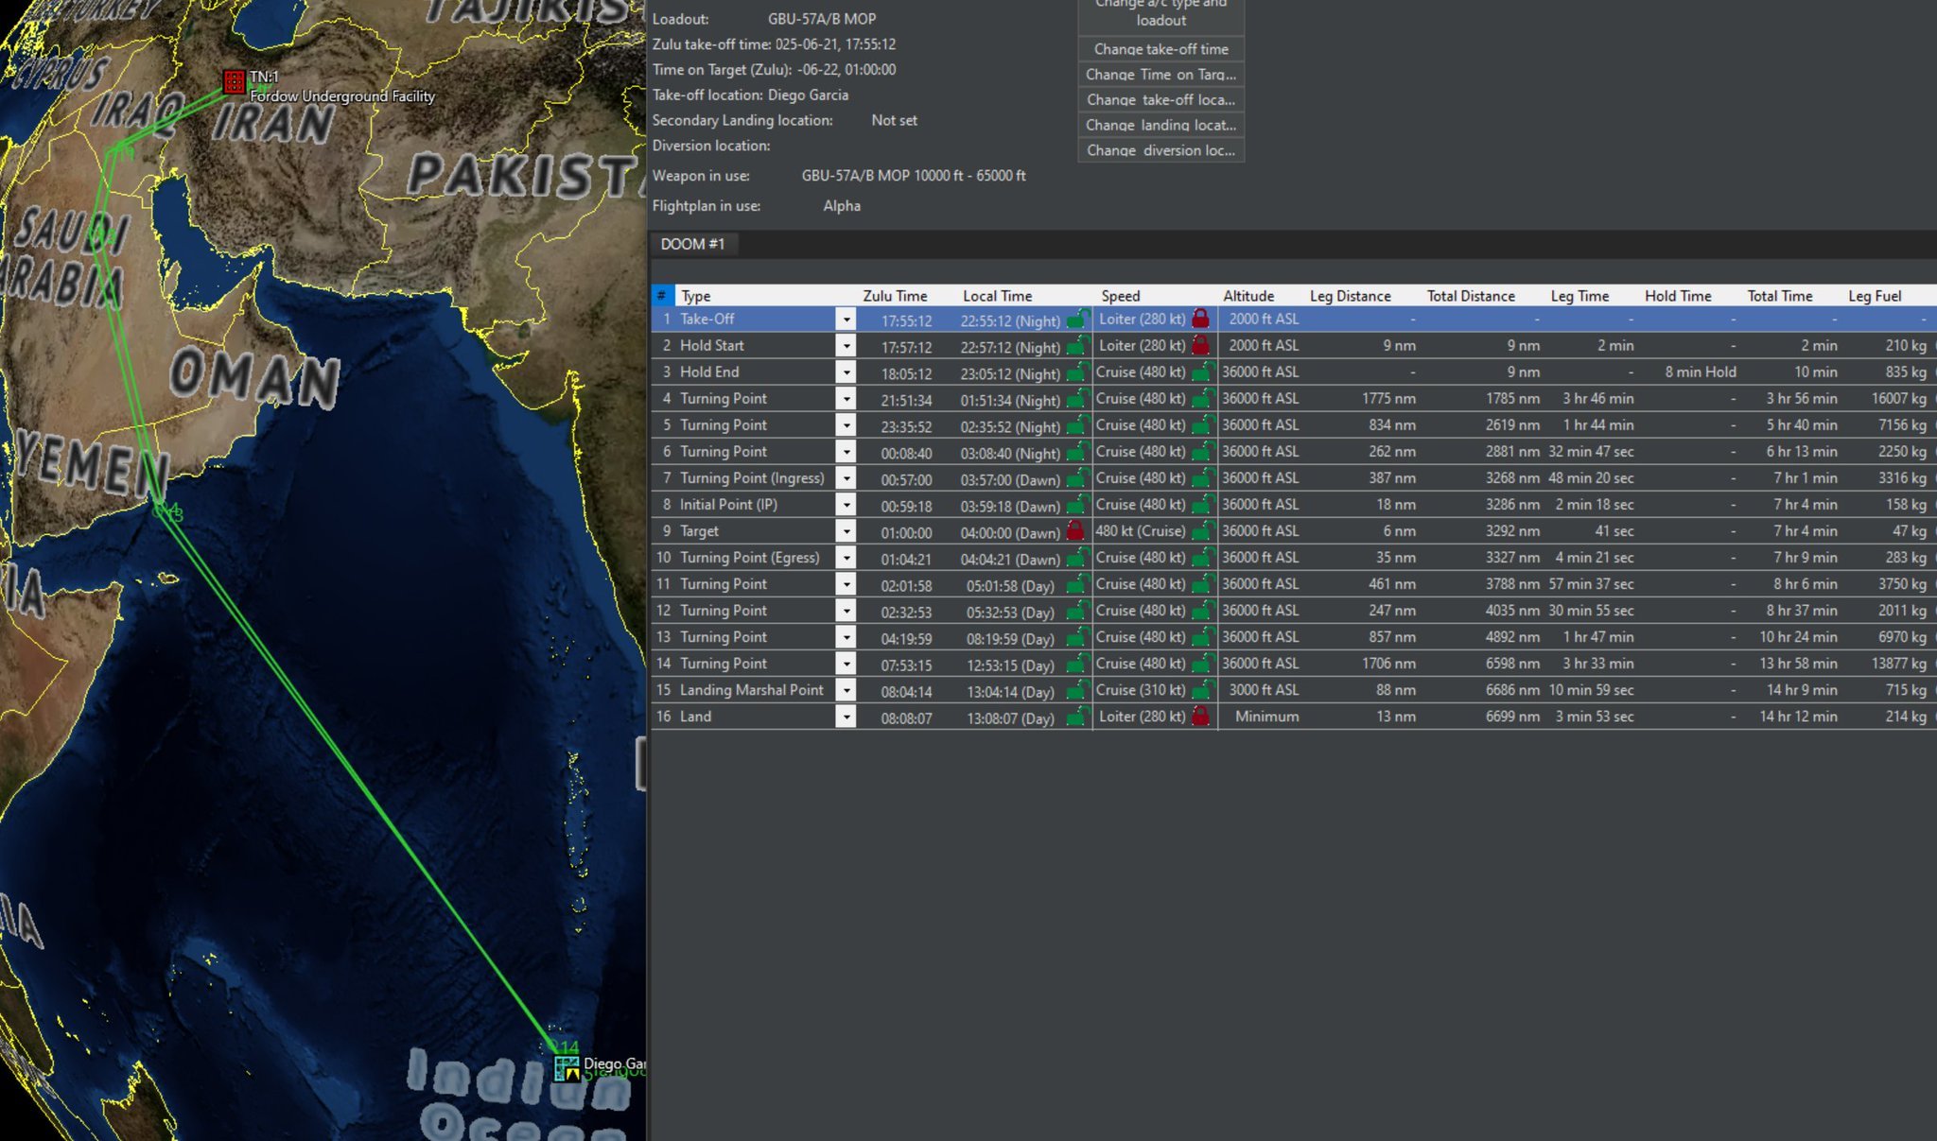Click the Total Distance column header
Viewport: 1937px width, 1141px height.
(1471, 296)
